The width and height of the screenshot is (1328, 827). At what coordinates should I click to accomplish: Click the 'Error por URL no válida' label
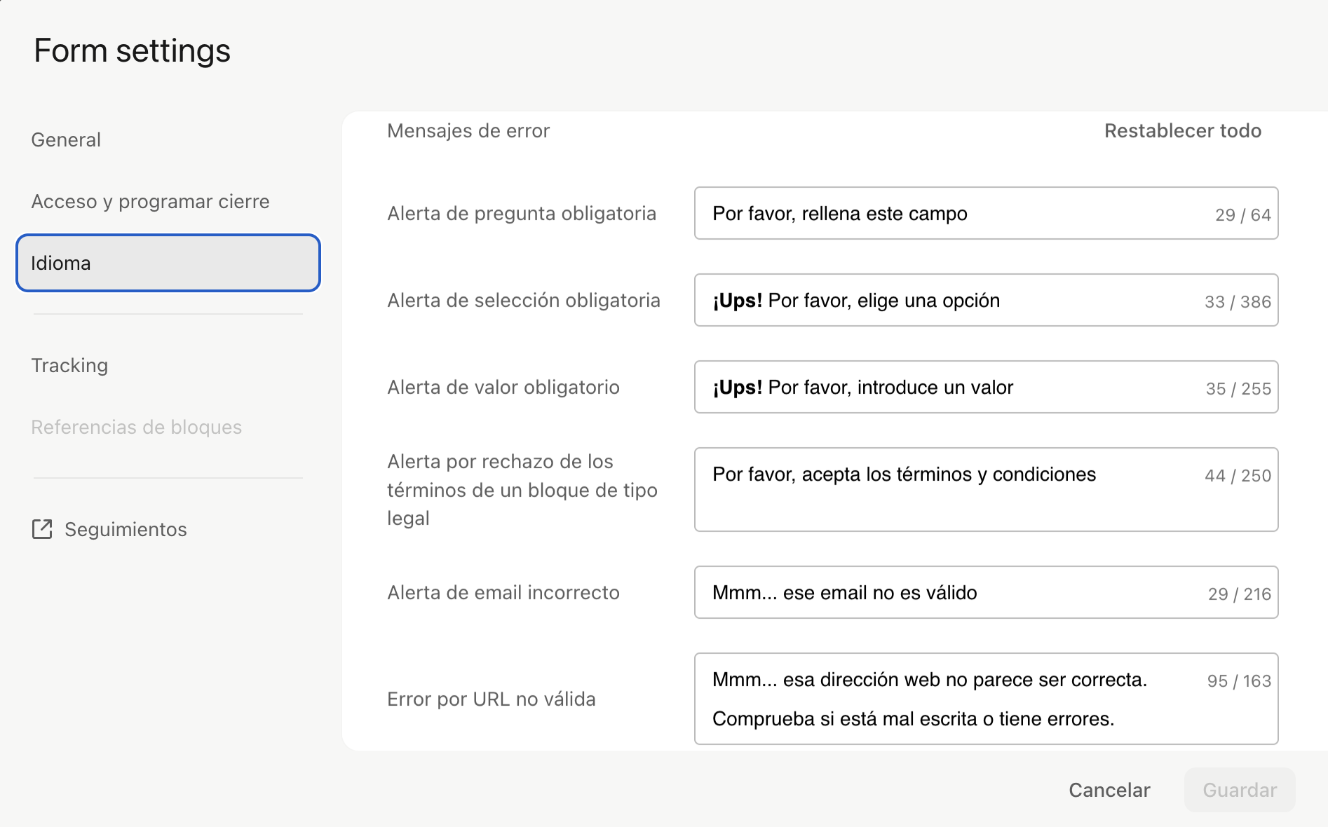coord(492,699)
